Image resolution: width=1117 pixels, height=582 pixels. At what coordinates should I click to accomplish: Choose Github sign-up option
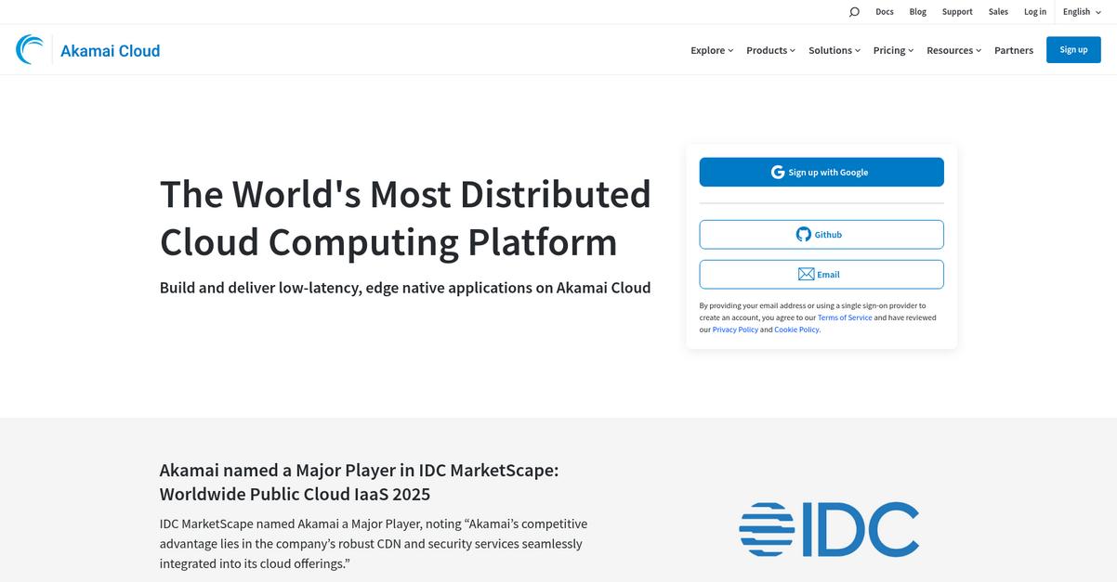pyautogui.click(x=821, y=235)
